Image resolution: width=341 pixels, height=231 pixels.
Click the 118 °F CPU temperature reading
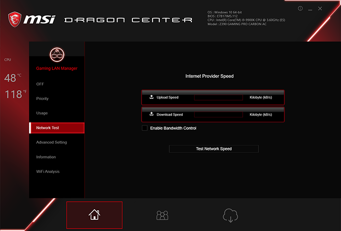point(15,94)
